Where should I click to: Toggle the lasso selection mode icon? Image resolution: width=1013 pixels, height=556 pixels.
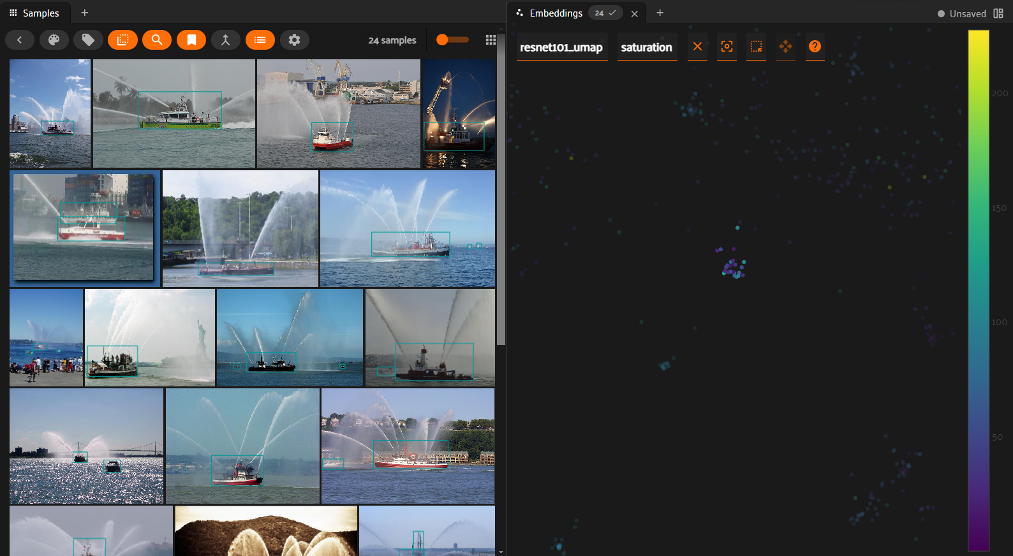(756, 47)
